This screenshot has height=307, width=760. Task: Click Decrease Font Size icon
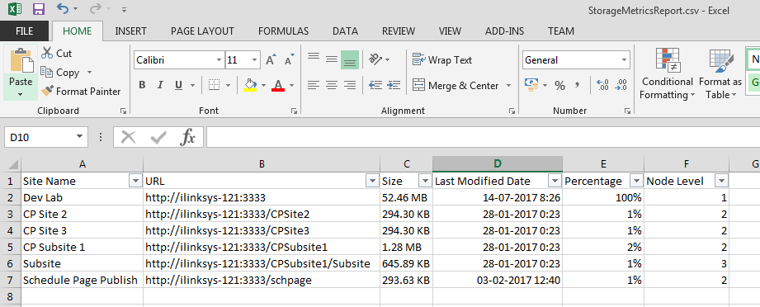pos(290,59)
